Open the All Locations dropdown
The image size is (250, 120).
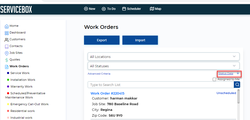click(x=164, y=57)
